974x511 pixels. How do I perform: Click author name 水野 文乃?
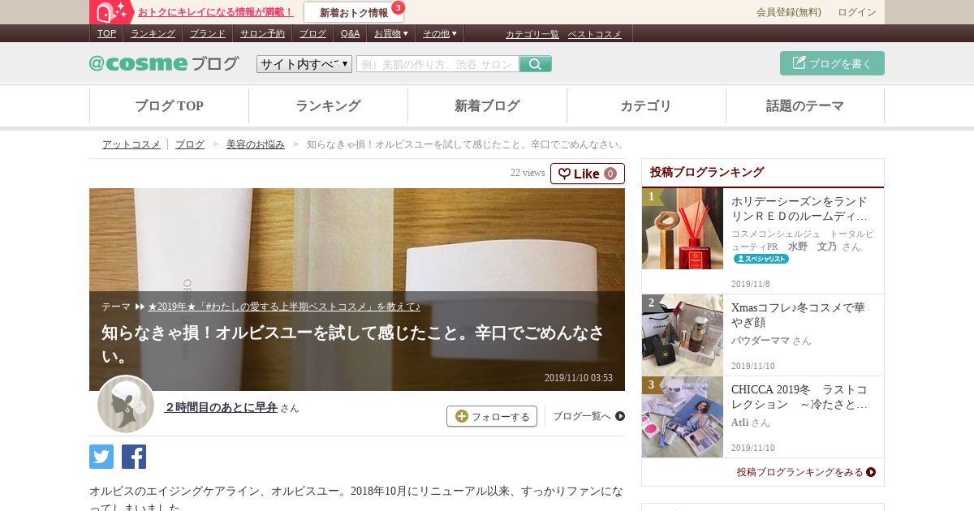(x=812, y=246)
